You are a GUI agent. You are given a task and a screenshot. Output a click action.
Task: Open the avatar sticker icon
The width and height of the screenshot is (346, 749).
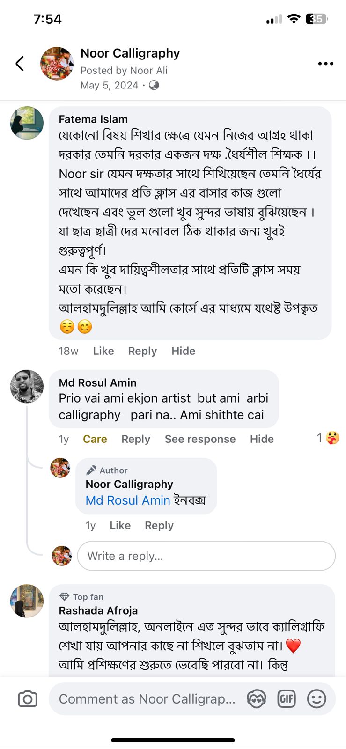(x=256, y=699)
